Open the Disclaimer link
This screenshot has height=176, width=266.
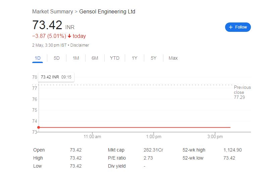80,45
